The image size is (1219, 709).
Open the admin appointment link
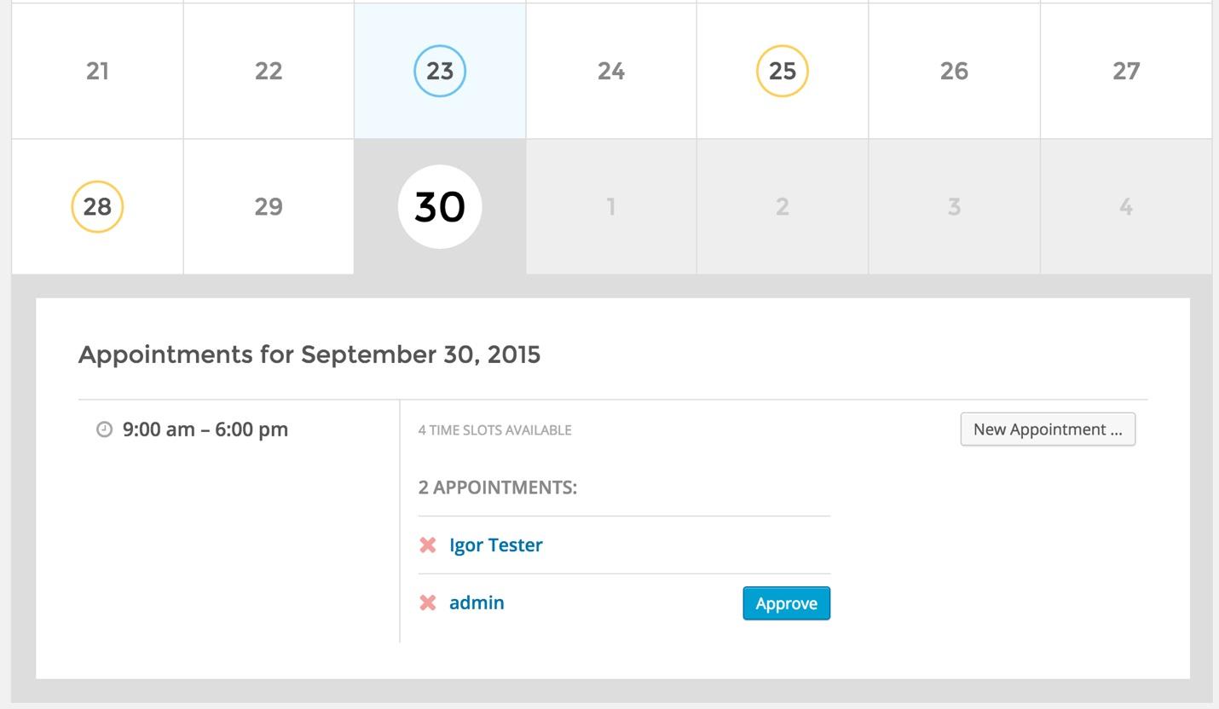(477, 603)
